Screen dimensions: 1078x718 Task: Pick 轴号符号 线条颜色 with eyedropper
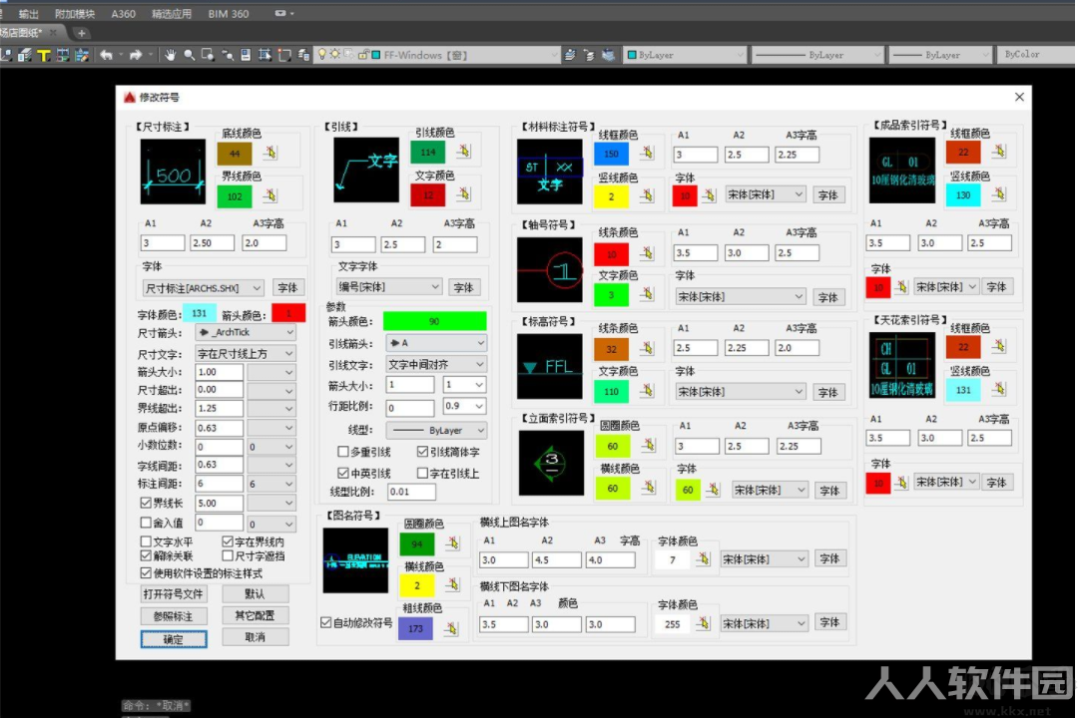coord(647,253)
